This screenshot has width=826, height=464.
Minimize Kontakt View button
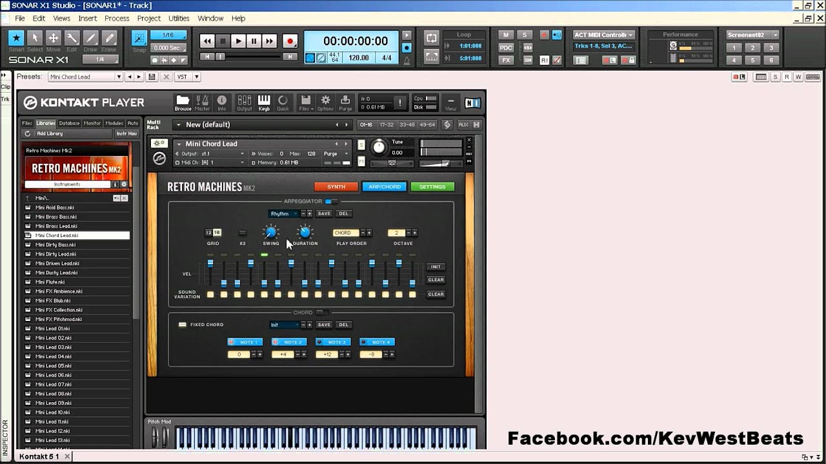450,103
